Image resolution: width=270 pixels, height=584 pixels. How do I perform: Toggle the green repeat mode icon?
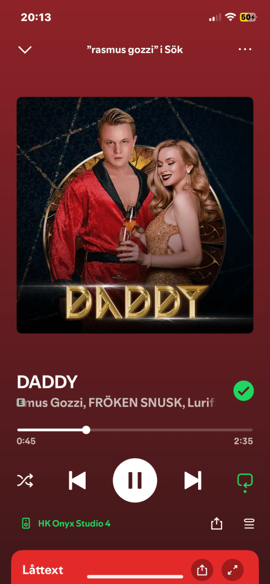pyautogui.click(x=245, y=481)
